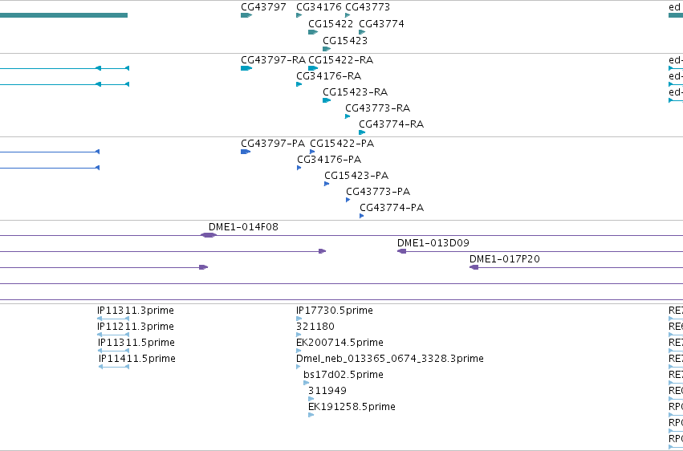The width and height of the screenshot is (683, 451).
Task: Open transcript label CG43774-RA
Action: click(x=392, y=124)
